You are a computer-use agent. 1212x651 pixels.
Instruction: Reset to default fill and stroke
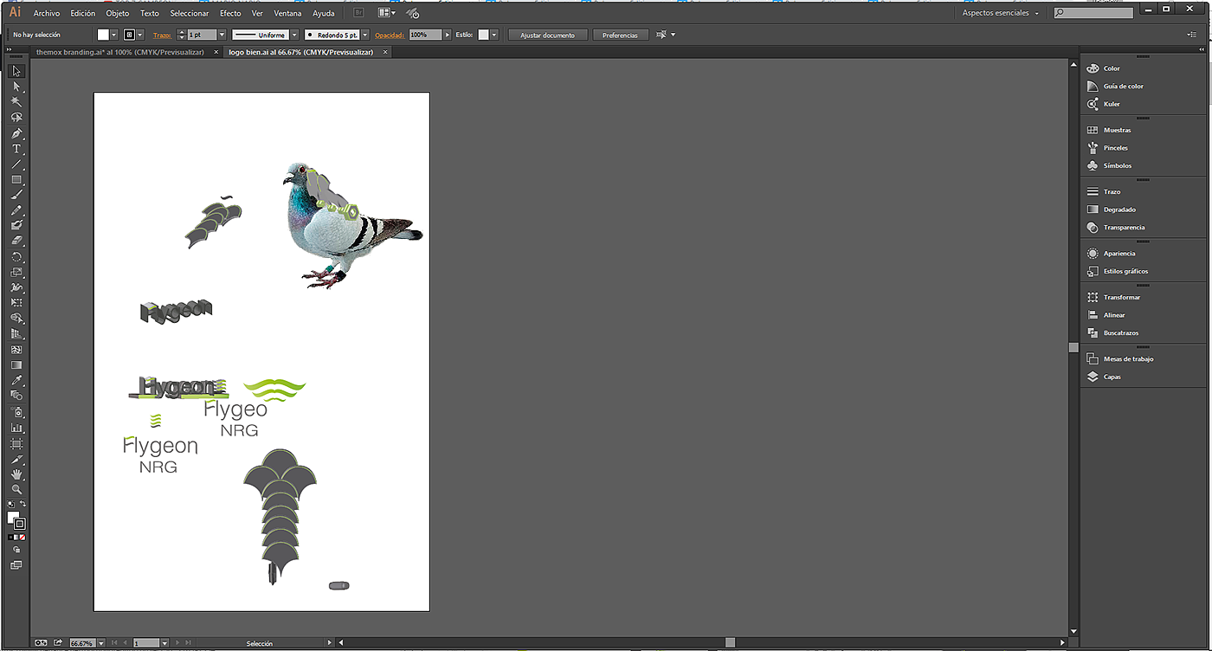[10, 504]
